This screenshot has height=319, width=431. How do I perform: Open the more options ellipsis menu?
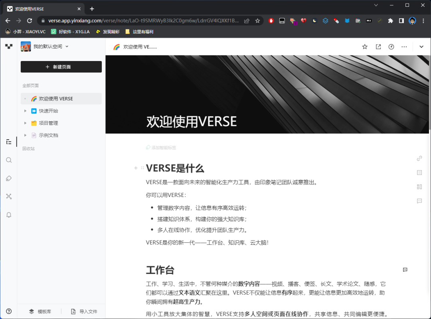click(404, 47)
